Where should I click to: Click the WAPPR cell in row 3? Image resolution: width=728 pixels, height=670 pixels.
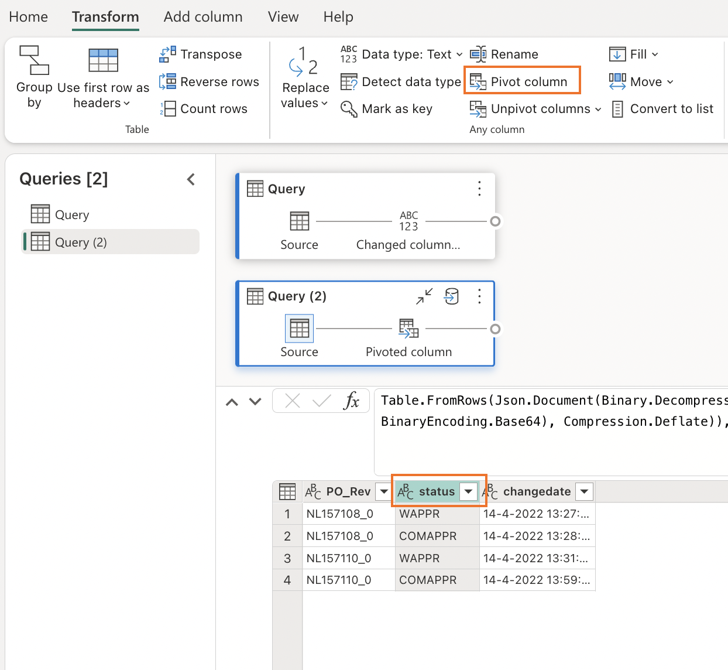437,558
